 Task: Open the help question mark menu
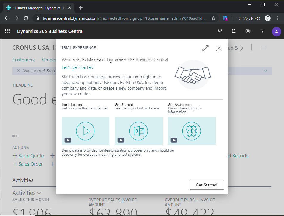(x=262, y=31)
